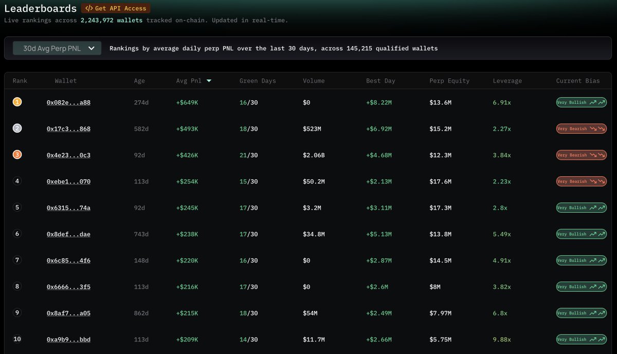This screenshot has height=354, width=617.
Task: Click the Leverage column header
Action: [507, 81]
